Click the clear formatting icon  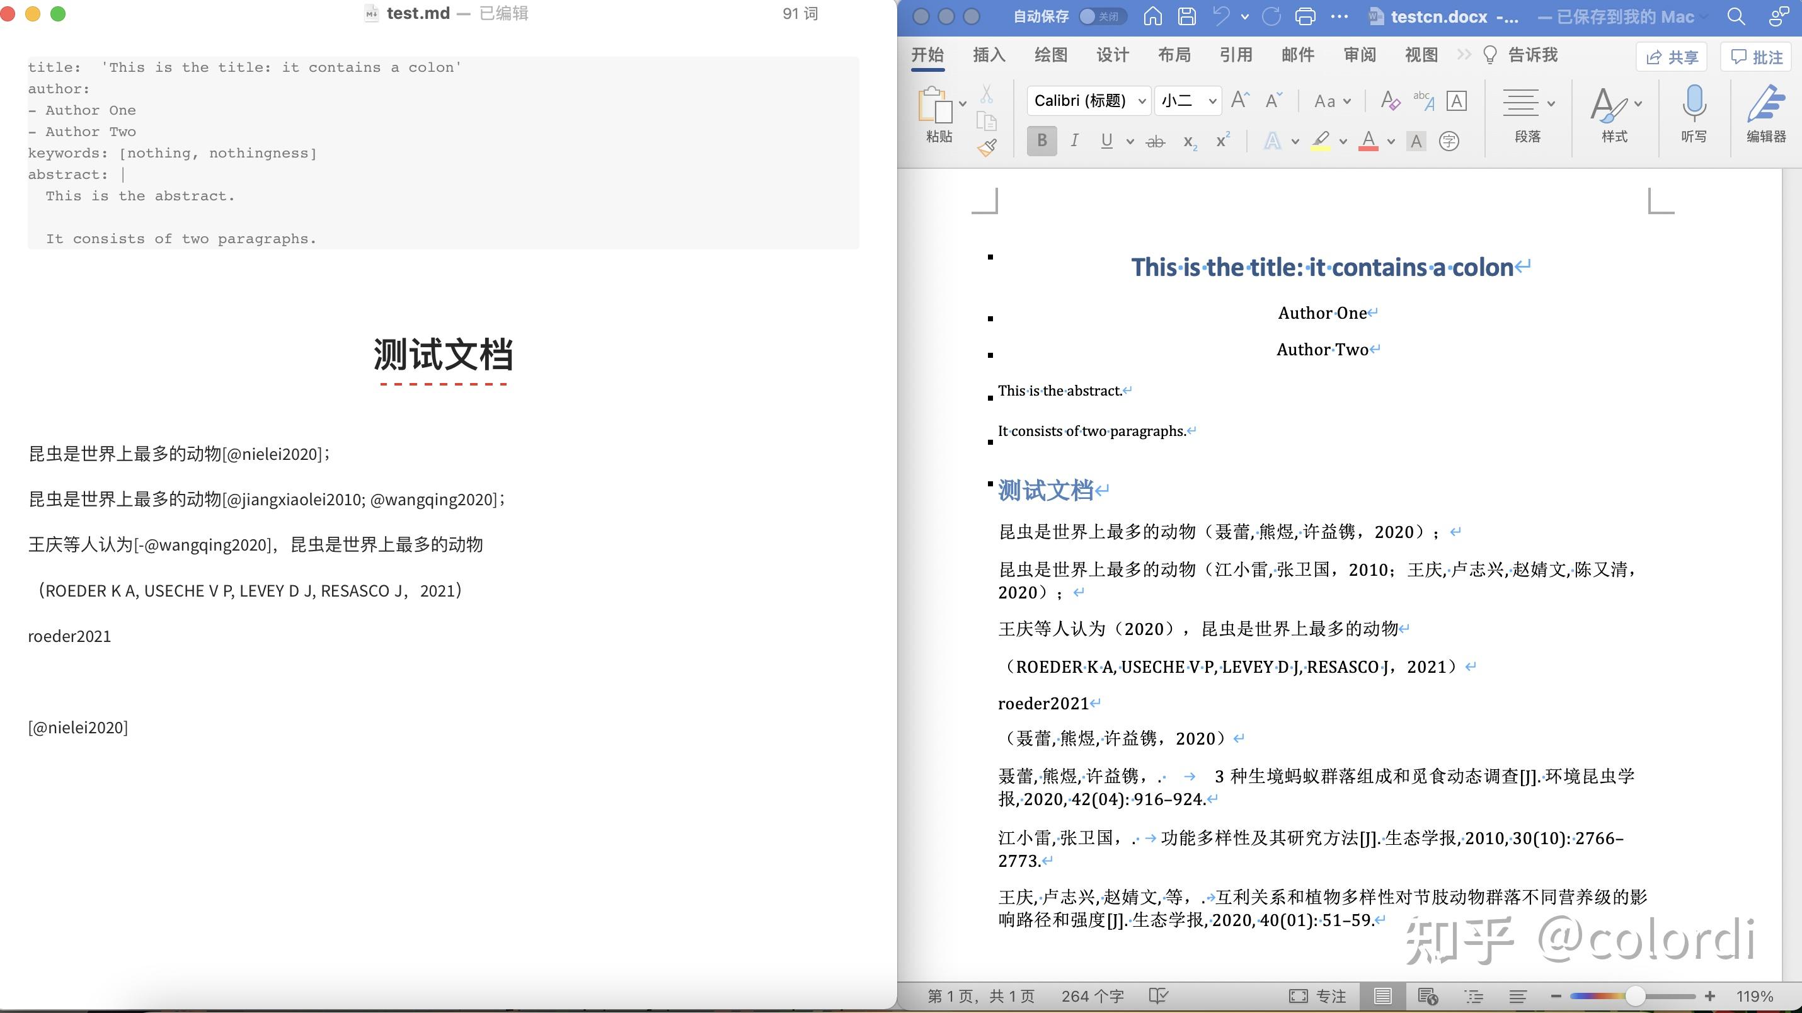pyautogui.click(x=1391, y=101)
